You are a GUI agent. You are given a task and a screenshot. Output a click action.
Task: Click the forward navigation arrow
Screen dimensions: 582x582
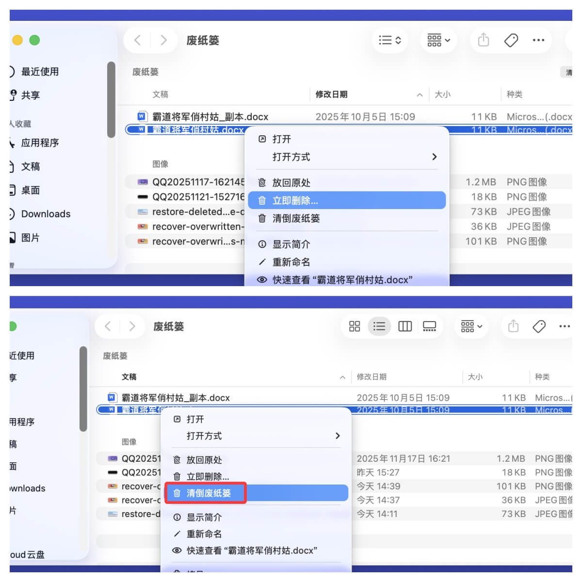point(163,40)
